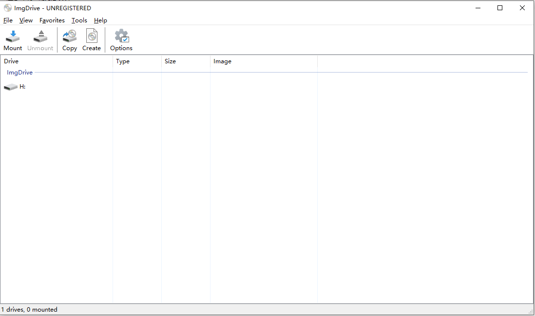
Task: Click the Mount drive icon
Action: 13,36
